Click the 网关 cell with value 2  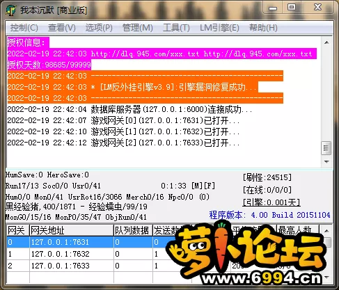point(17,266)
